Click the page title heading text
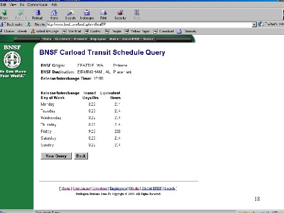 click(102, 52)
